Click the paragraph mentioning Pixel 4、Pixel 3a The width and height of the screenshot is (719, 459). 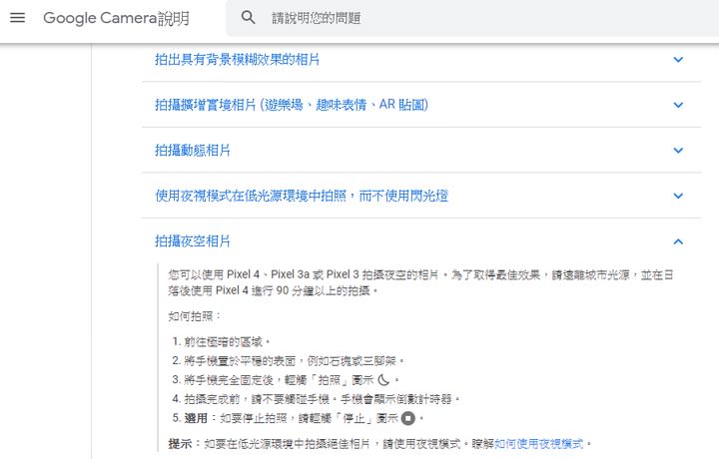tap(420, 282)
